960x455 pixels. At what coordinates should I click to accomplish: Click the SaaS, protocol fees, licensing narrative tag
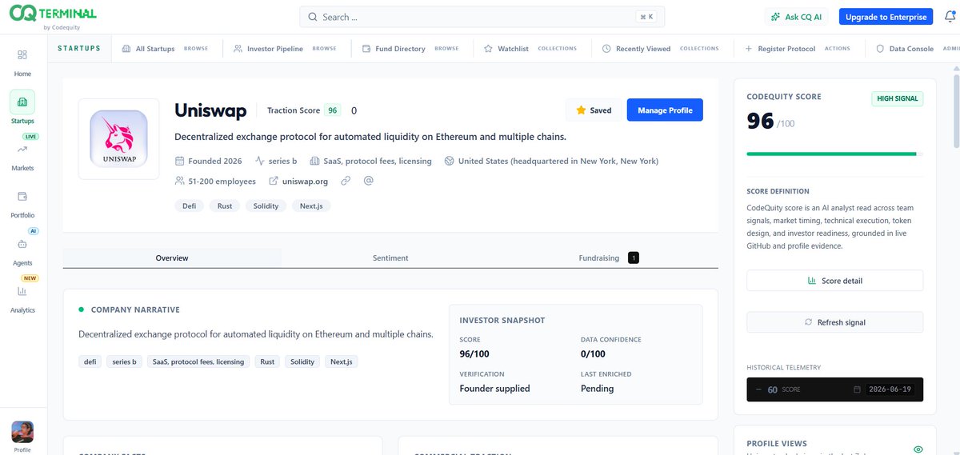pyautogui.click(x=198, y=361)
